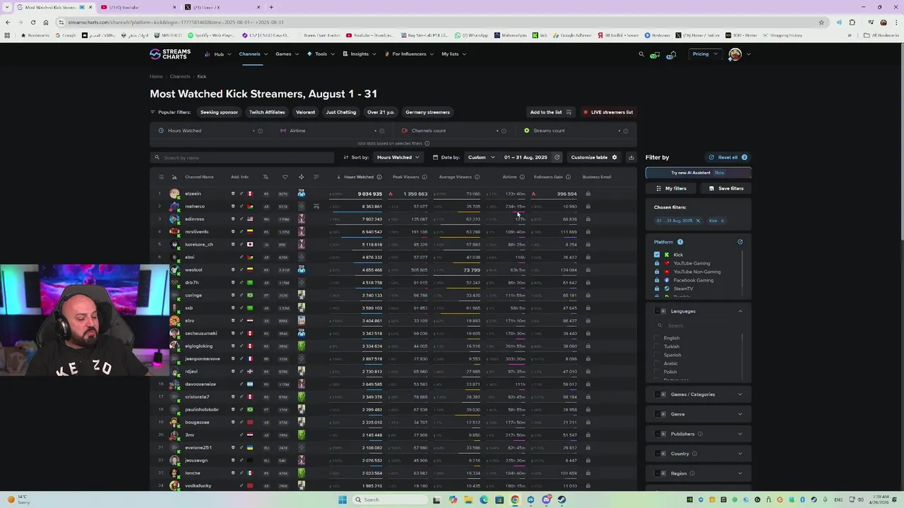The height and width of the screenshot is (508, 904).
Task: Click the 01 – 31 Aug, 2025 date range field
Action: pos(526,157)
